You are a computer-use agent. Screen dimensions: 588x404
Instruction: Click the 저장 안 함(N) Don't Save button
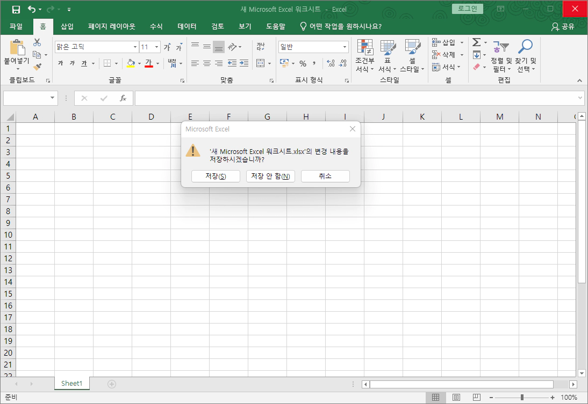click(270, 176)
